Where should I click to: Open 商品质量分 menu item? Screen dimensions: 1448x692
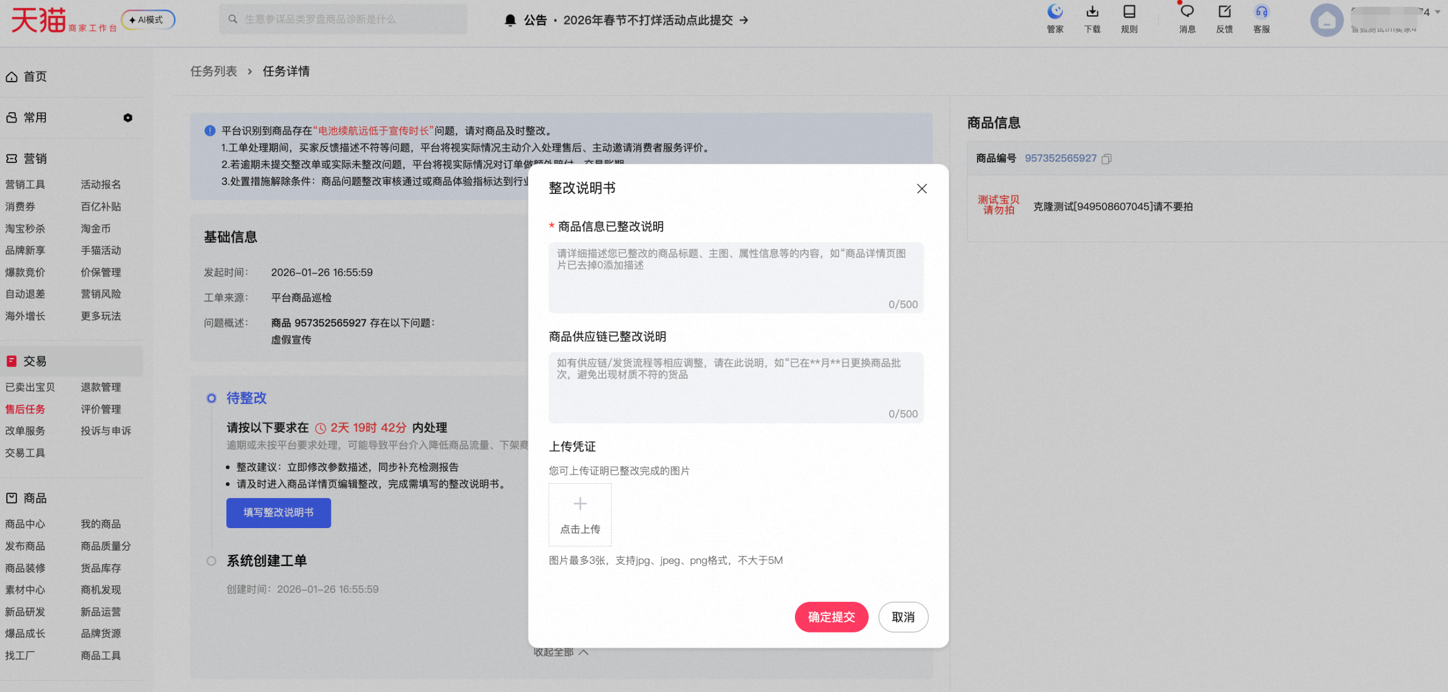click(106, 546)
